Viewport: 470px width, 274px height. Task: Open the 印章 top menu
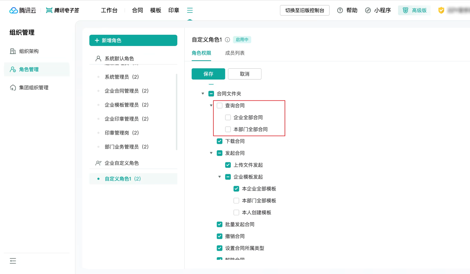coord(174,10)
